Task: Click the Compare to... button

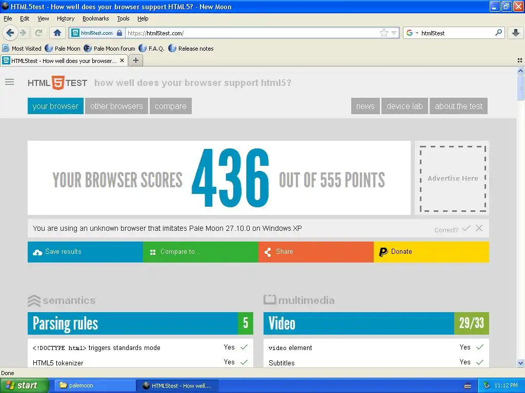Action: click(200, 252)
